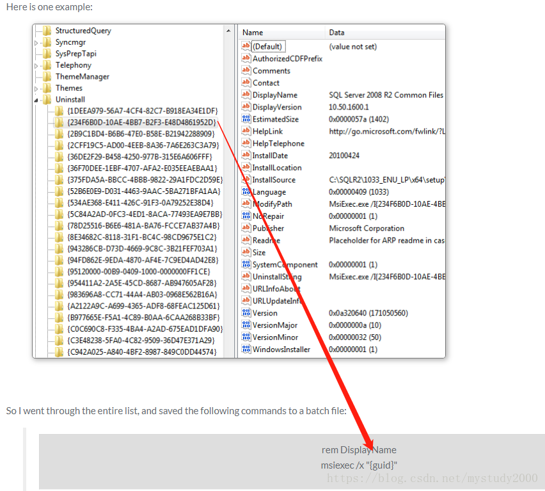Select key {52B6E0E9-D031-4463-9AAC-5BA271BFA1AA}
The width and height of the screenshot is (545, 491).
coord(144,191)
